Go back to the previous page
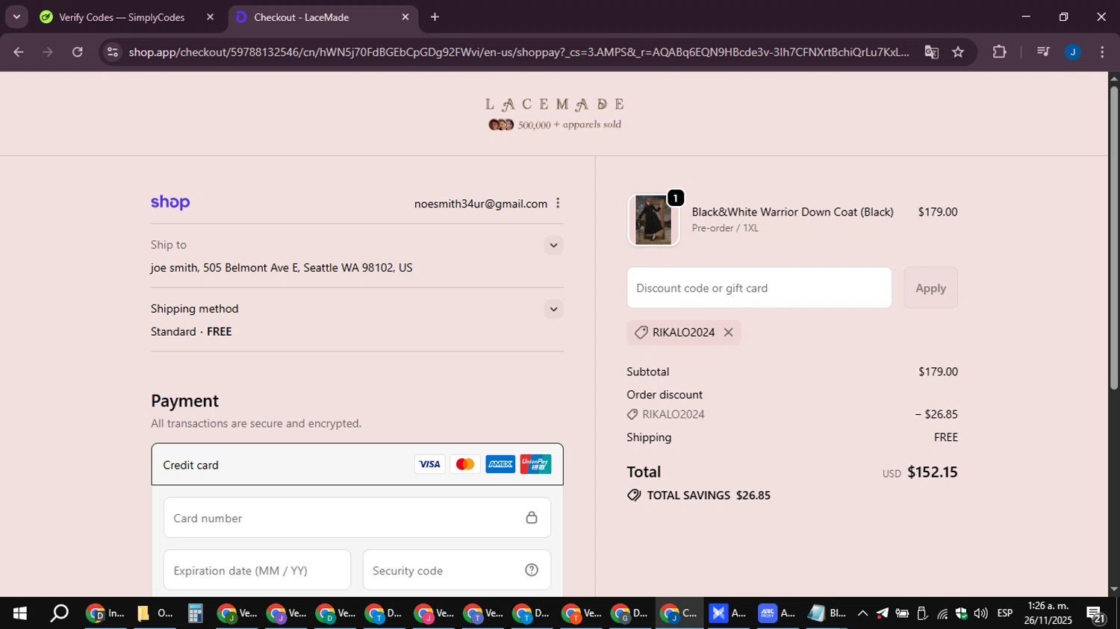Viewport: 1120px width, 629px height. 19,52
